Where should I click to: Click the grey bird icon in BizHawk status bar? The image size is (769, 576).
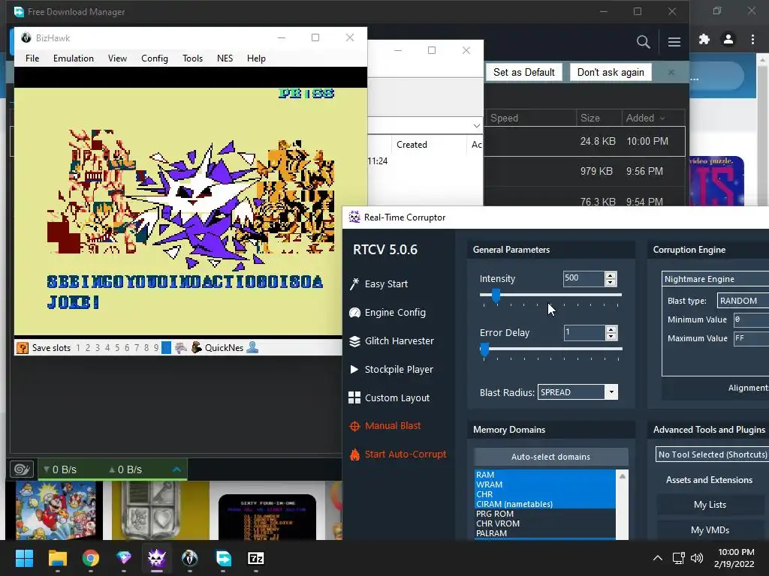181,348
